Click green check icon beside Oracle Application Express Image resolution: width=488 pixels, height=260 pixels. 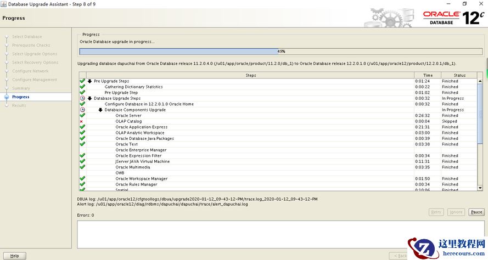82,127
